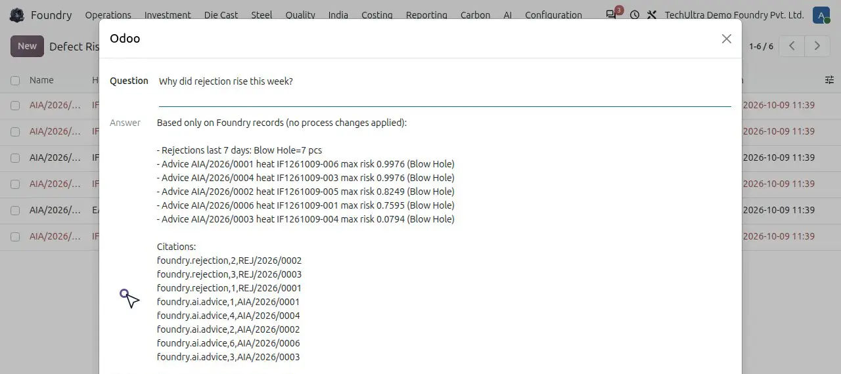Viewport: 841px width, 374px height.
Task: Switch company via TechUltra Demo Foundry Pvt. Ltd.
Action: (734, 15)
